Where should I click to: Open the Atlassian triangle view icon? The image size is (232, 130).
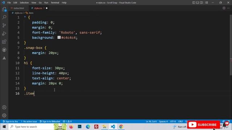click(4, 58)
